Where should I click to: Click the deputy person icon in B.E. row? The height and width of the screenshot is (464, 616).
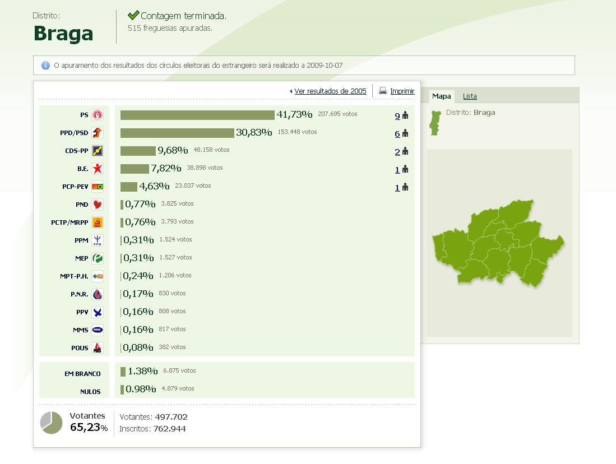coord(405,169)
